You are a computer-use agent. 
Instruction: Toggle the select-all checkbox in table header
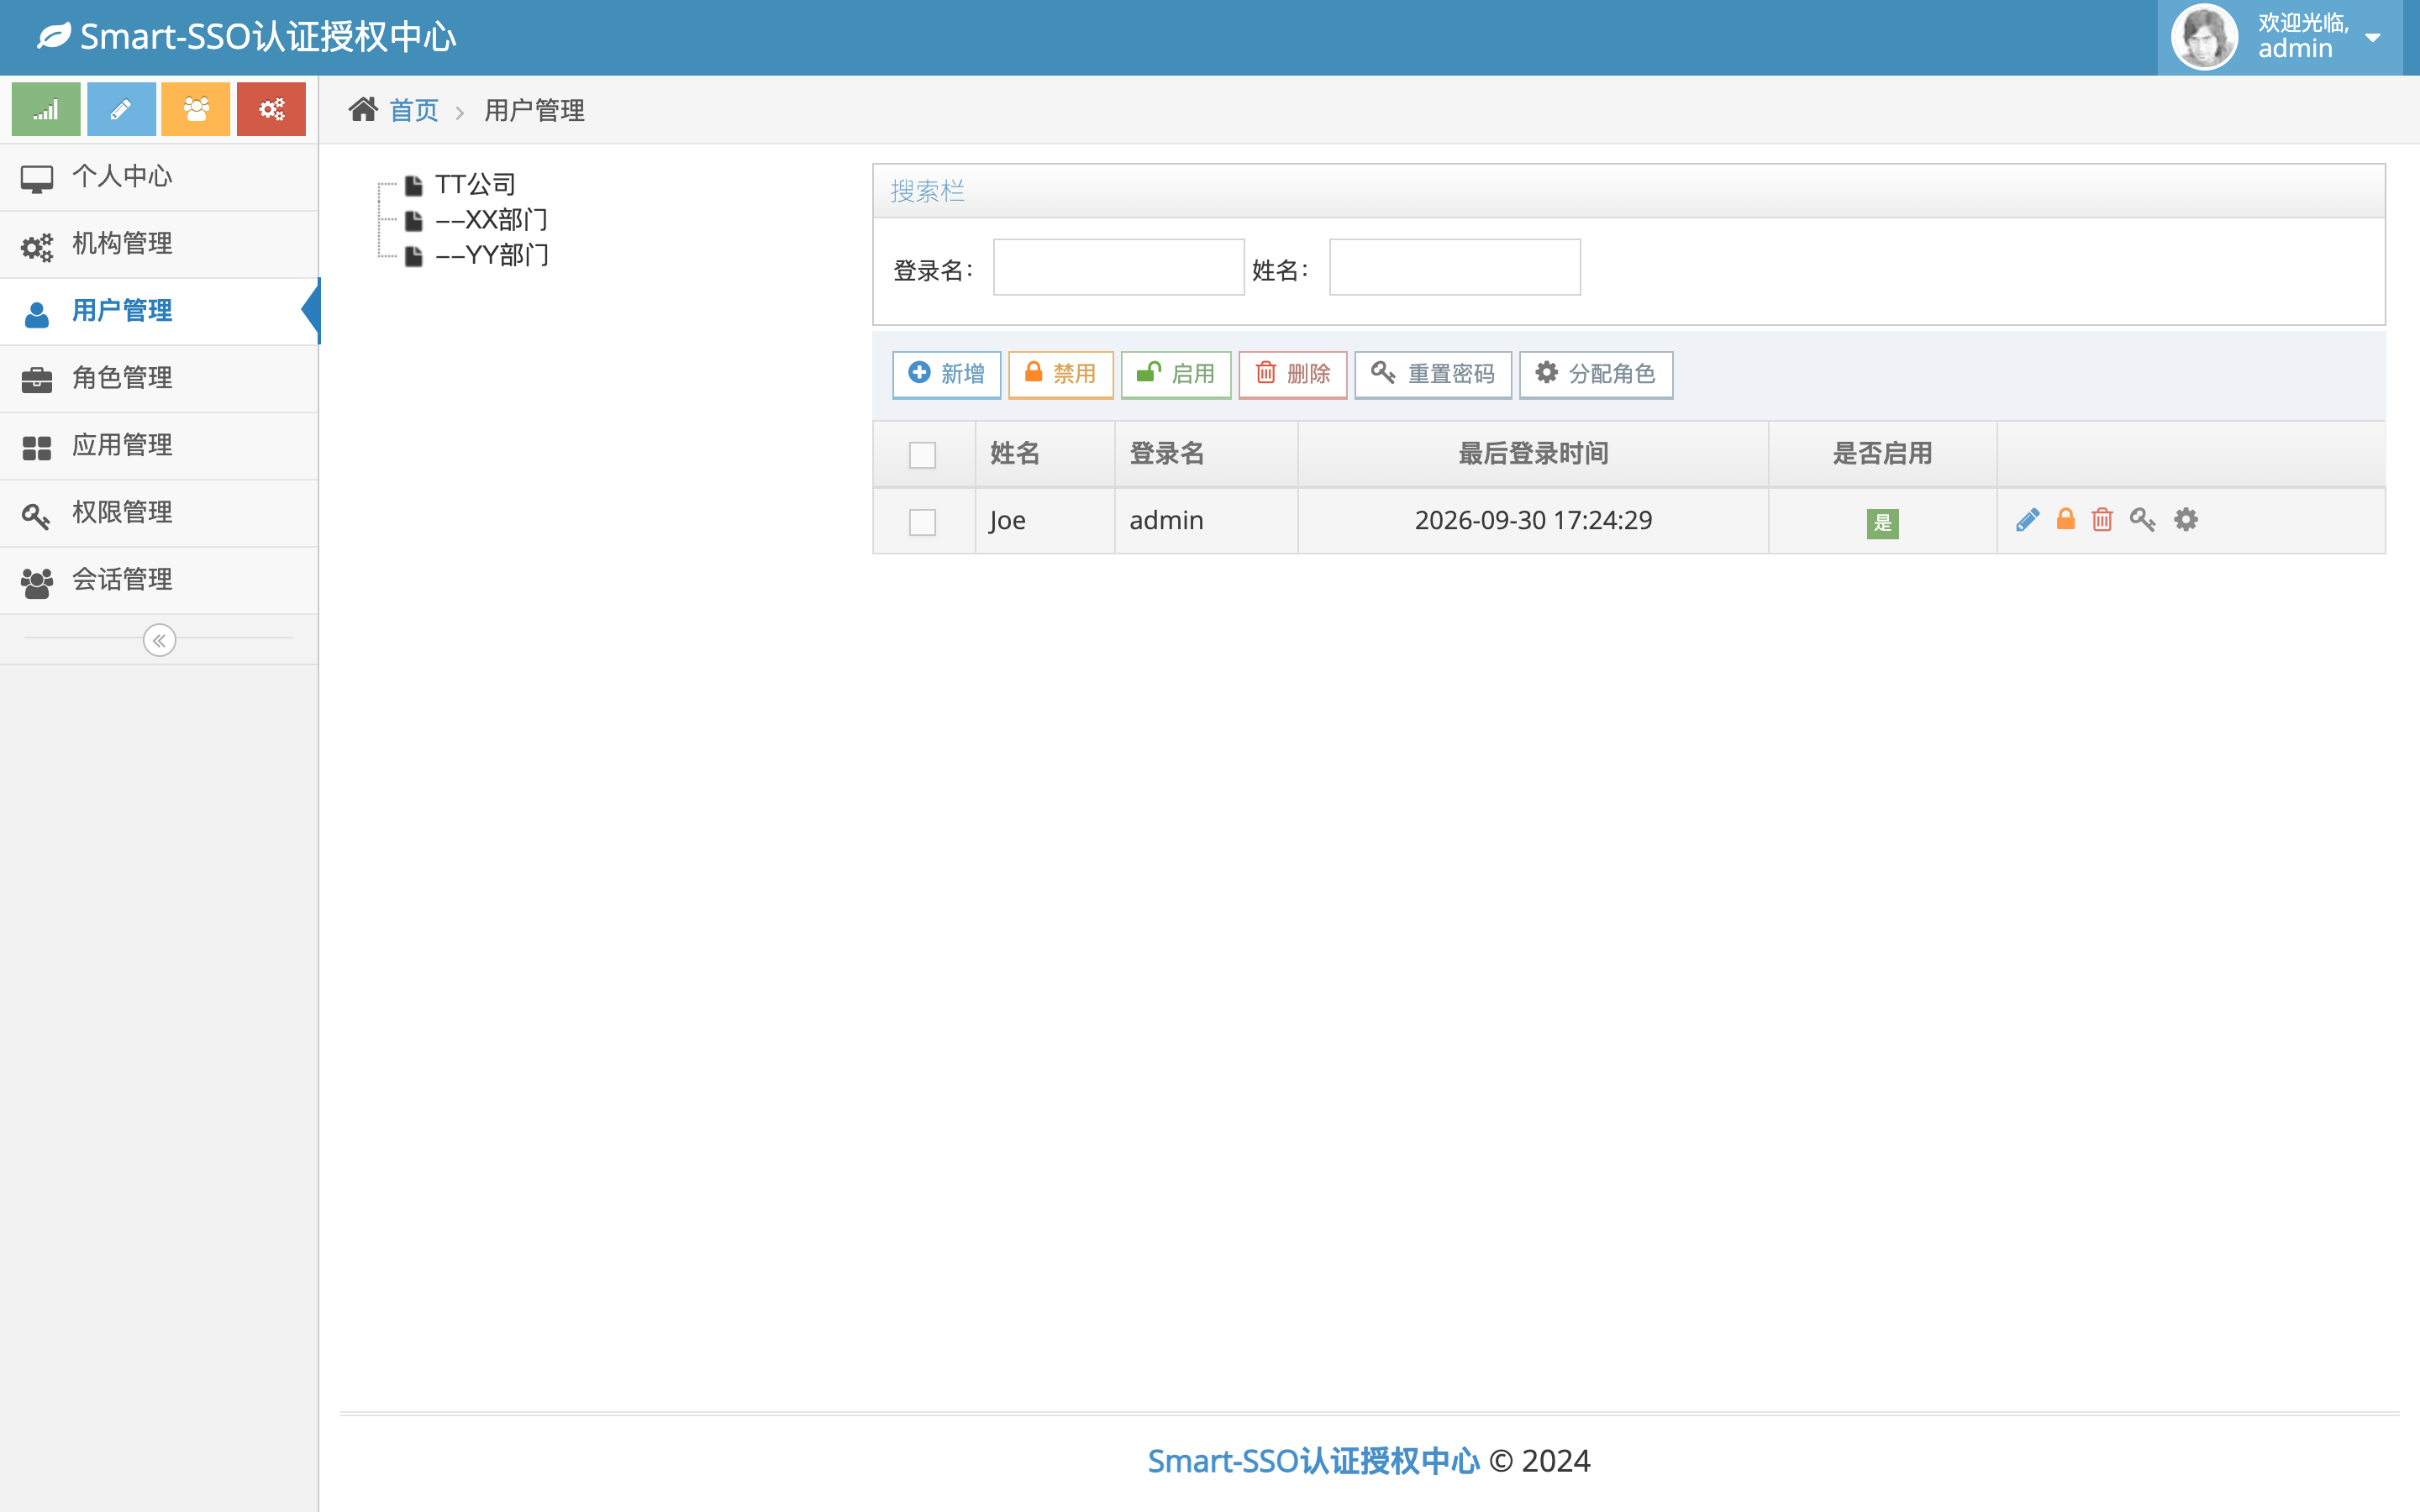point(922,455)
